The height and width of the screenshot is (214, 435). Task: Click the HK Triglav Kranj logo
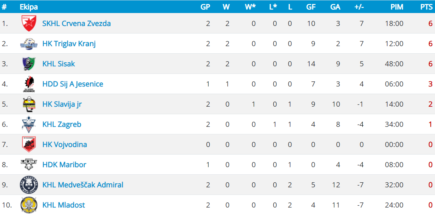(28, 44)
